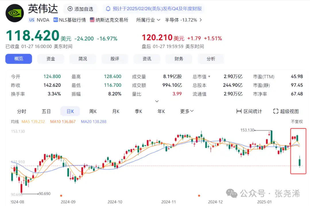Add stock via 添加自选 button
Image resolution: width=310 pixels, height=206 pixels.
point(80,9)
